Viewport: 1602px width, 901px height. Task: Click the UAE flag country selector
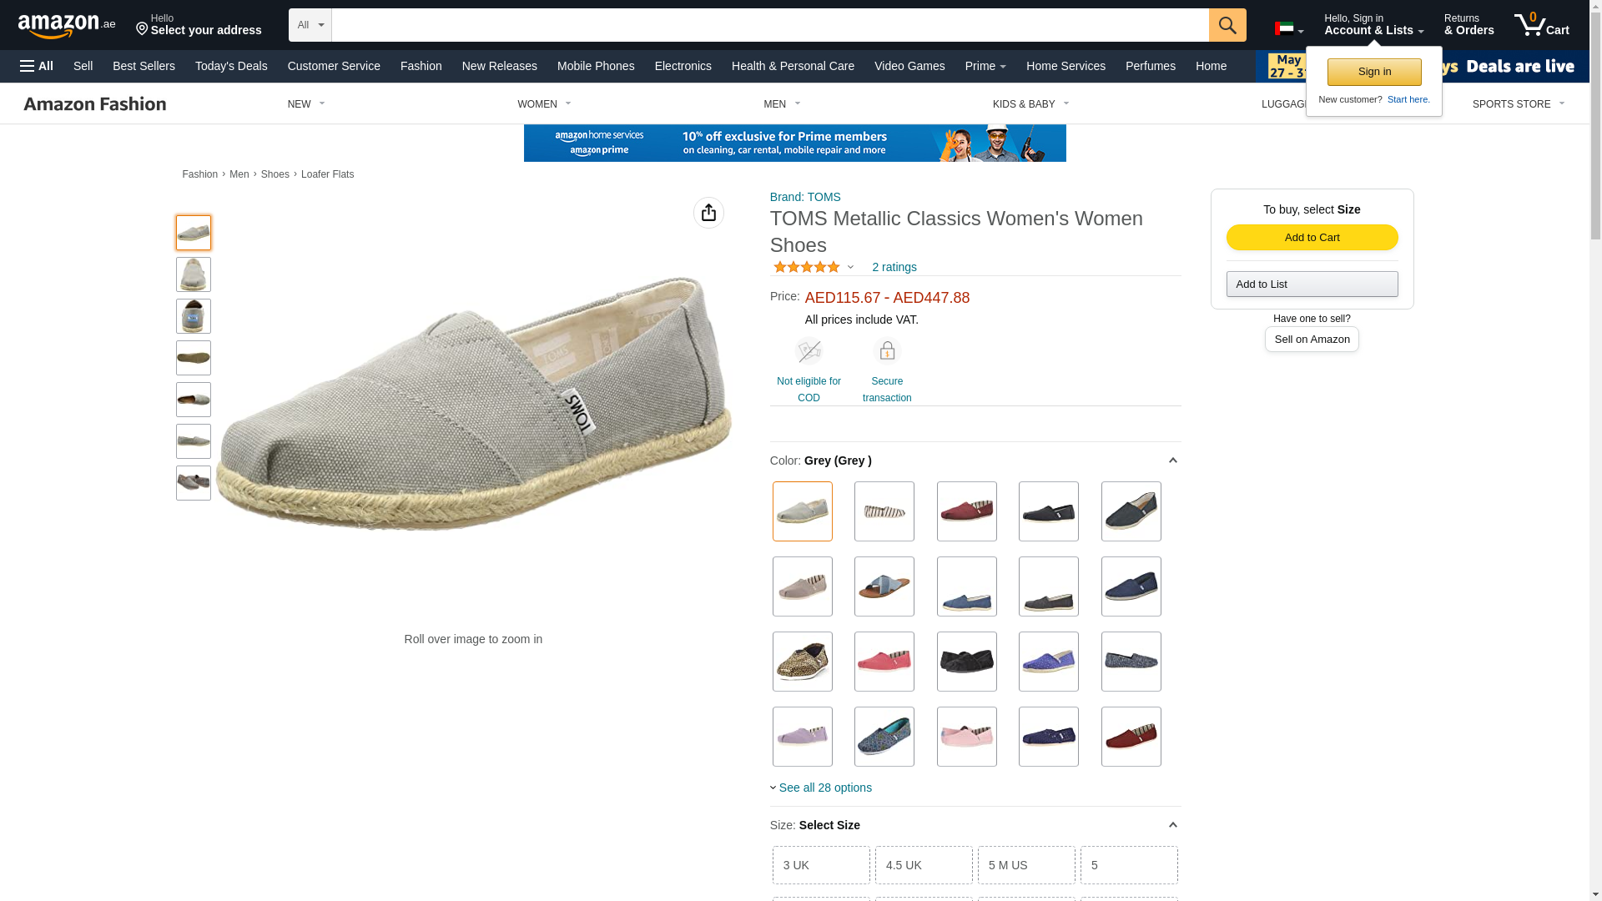(x=1288, y=29)
